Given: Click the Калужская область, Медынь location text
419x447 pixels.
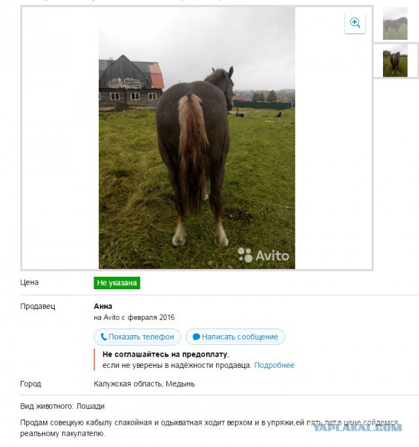Looking at the screenshot, I should point(144,384).
